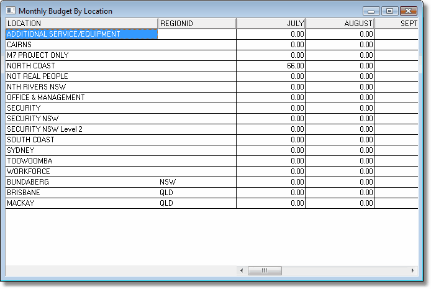Click the window icon in title bar
Viewport: 431px width, 289px height.
coord(12,11)
